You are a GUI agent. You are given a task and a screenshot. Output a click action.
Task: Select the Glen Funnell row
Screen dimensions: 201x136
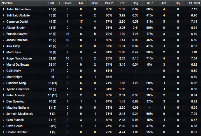coord(100,120)
